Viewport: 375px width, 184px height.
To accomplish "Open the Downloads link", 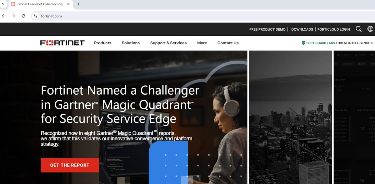I will pyautogui.click(x=302, y=29).
